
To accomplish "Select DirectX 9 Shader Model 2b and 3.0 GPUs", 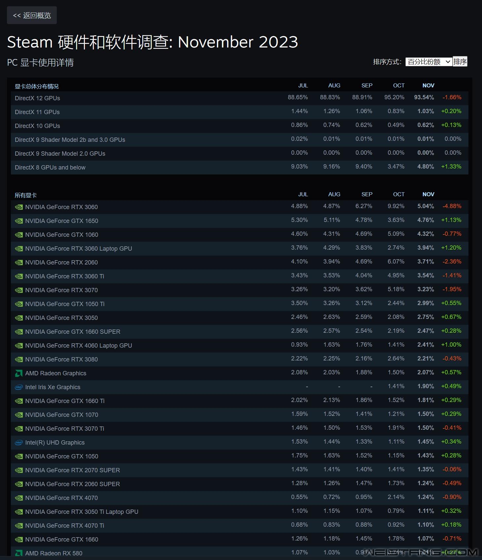I will pyautogui.click(x=70, y=140).
